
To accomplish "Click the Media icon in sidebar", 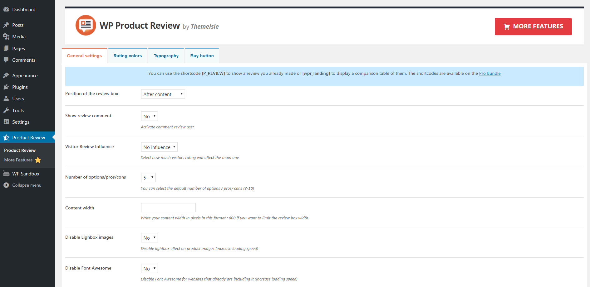I will [x=6, y=36].
